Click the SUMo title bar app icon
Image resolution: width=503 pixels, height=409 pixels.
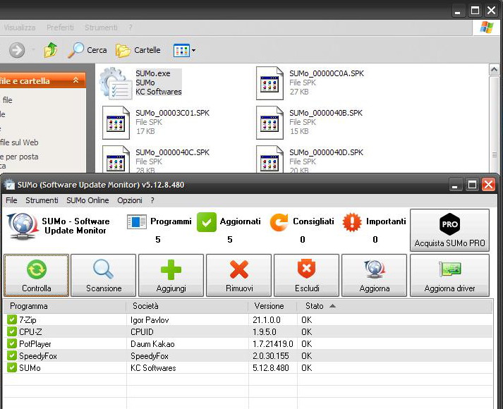[x=10, y=185]
